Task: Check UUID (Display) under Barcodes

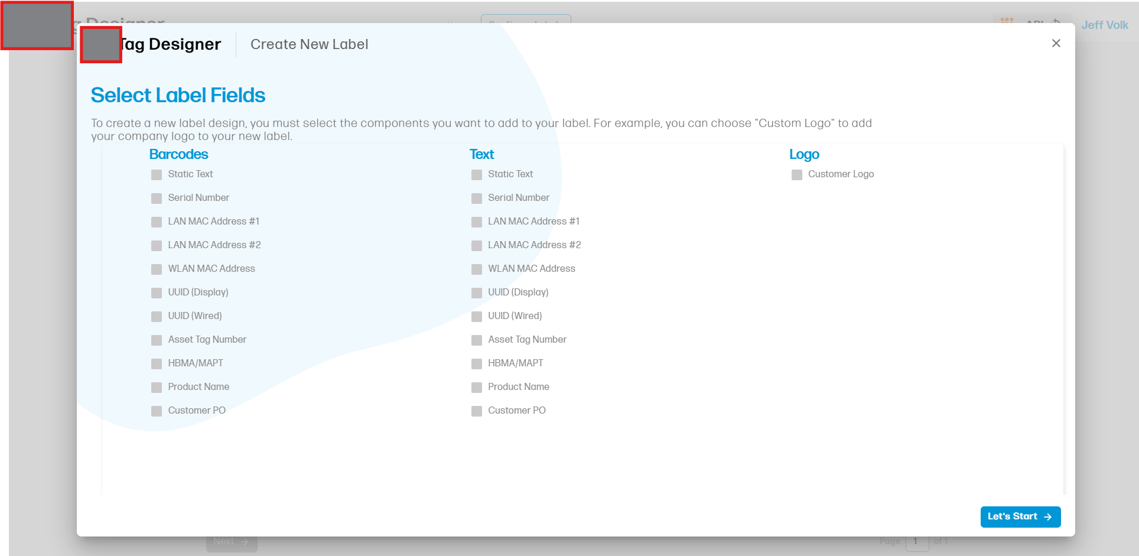Action: click(x=157, y=293)
